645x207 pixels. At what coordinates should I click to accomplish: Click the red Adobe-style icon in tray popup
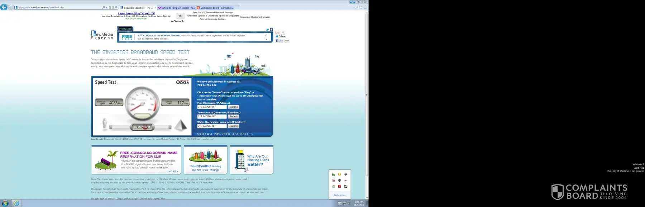click(x=339, y=186)
